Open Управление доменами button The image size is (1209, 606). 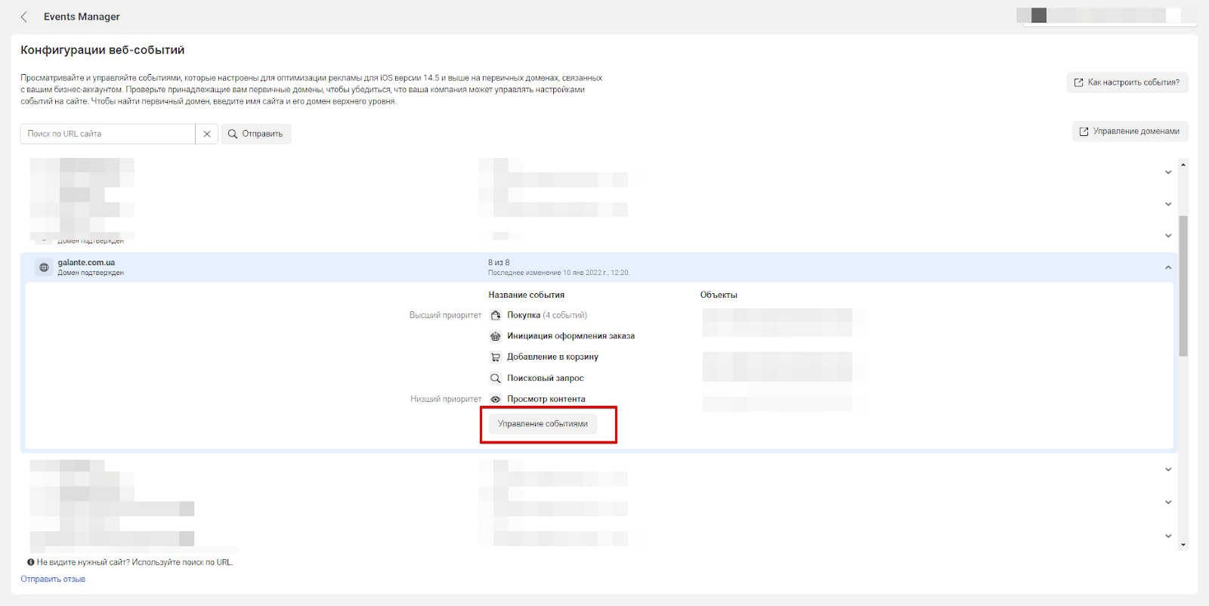pos(1130,131)
